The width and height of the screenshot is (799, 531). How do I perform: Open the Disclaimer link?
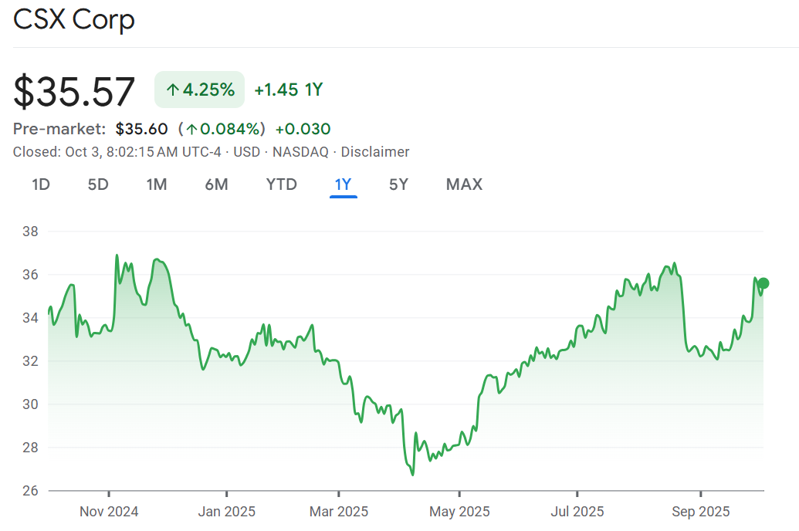pos(375,152)
